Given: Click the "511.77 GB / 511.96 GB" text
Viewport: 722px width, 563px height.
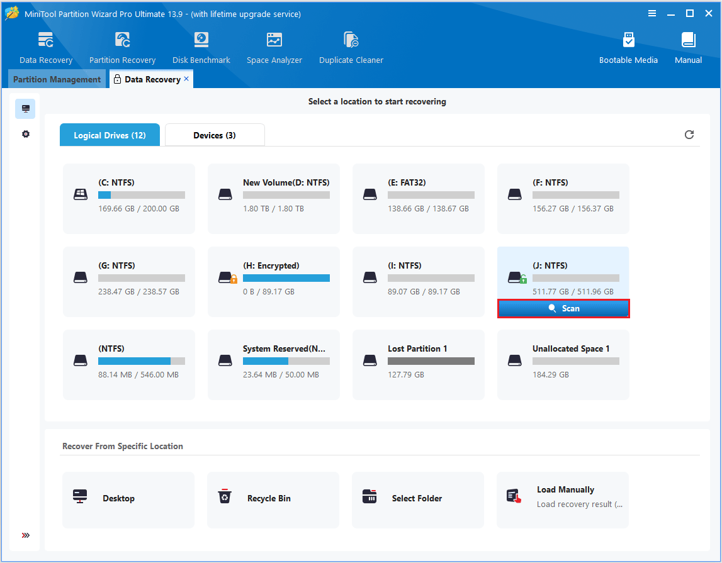Looking at the screenshot, I should (x=573, y=292).
